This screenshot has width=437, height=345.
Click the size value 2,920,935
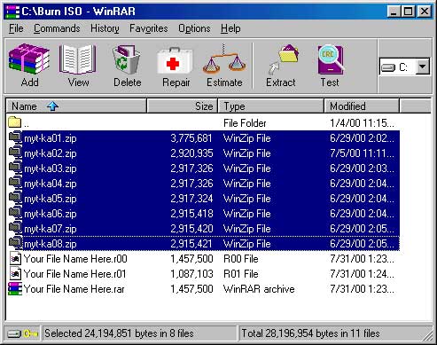(191, 153)
